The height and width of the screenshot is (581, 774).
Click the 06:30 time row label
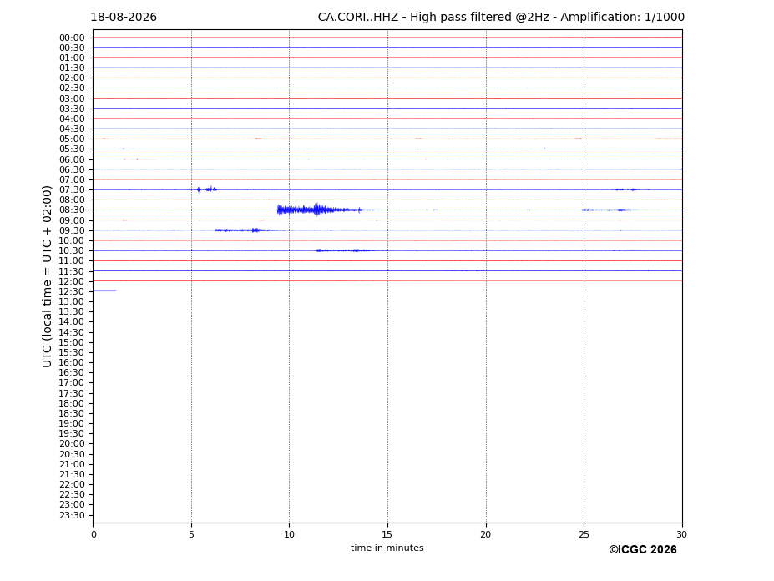point(72,169)
